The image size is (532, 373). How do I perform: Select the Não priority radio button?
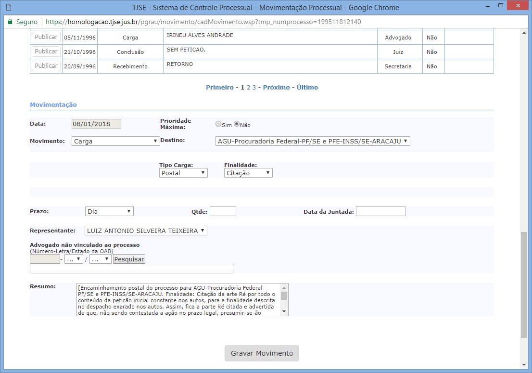pos(237,124)
